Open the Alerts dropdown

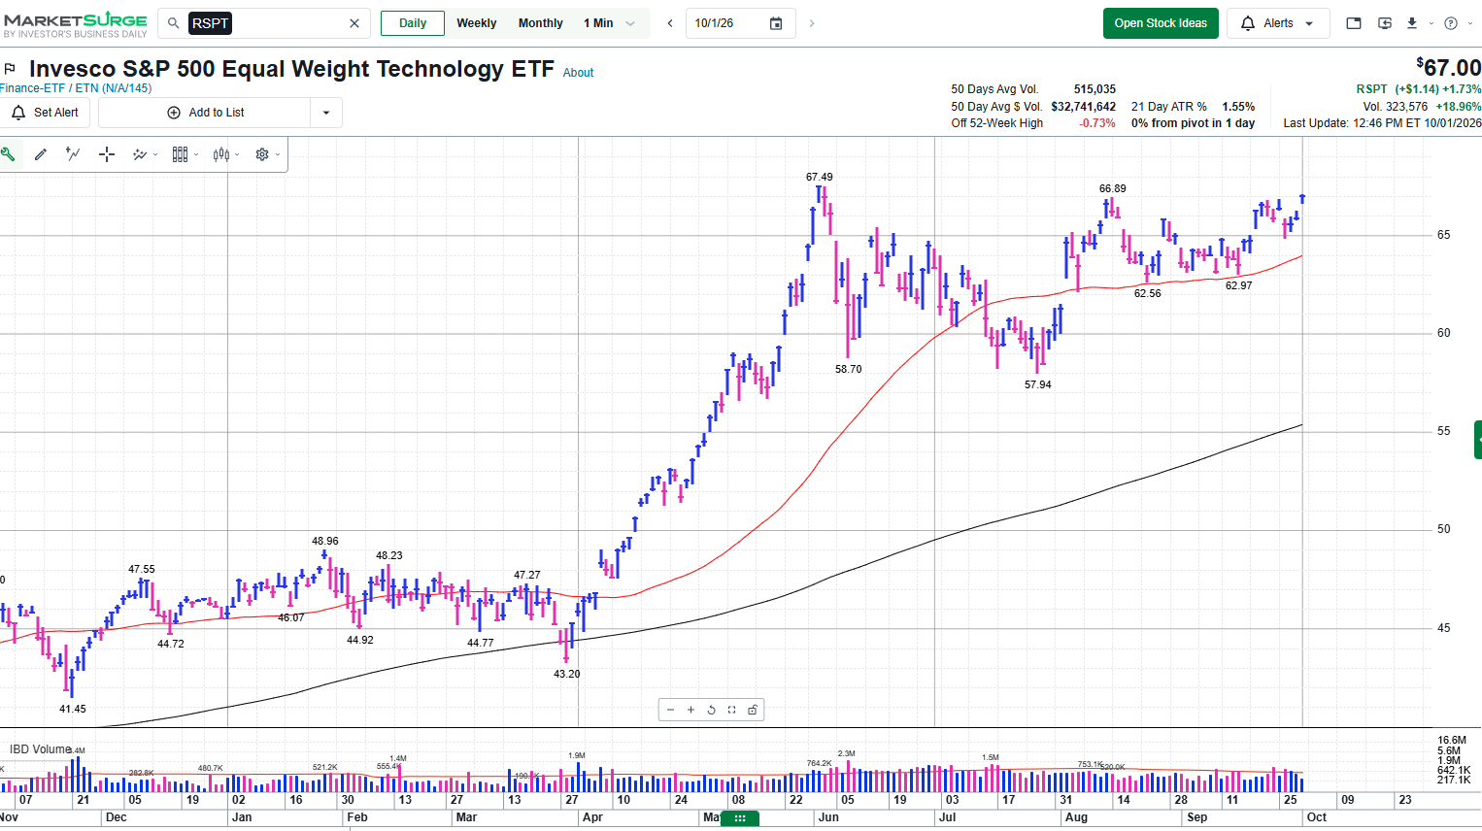[1279, 23]
